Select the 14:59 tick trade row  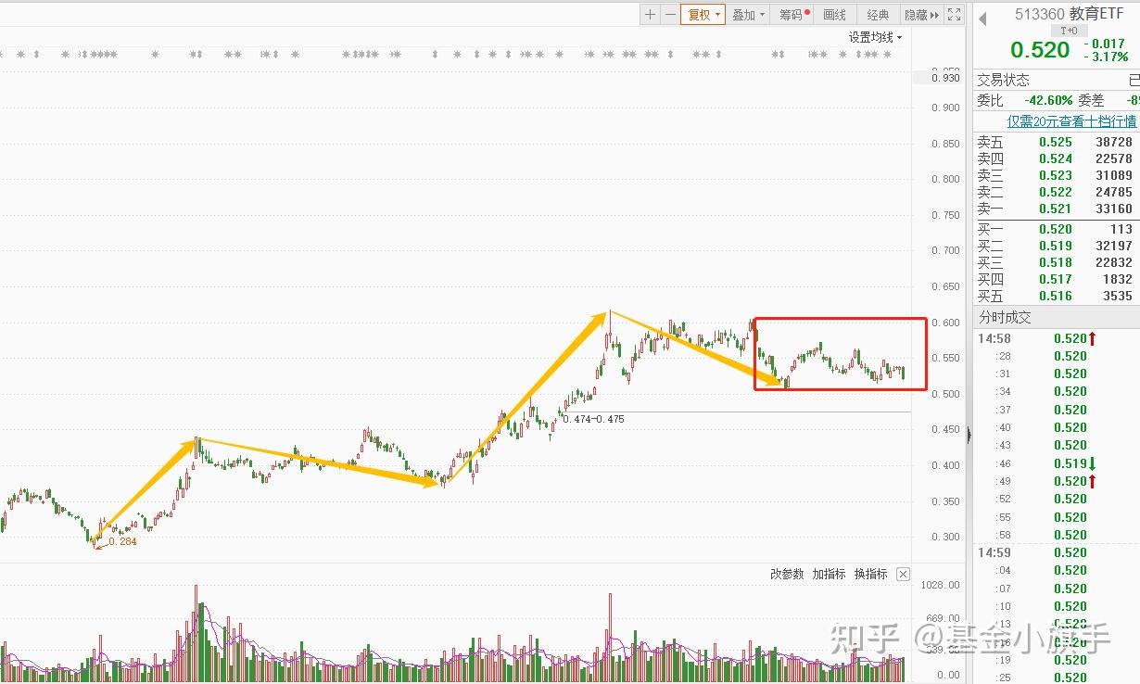point(1057,552)
